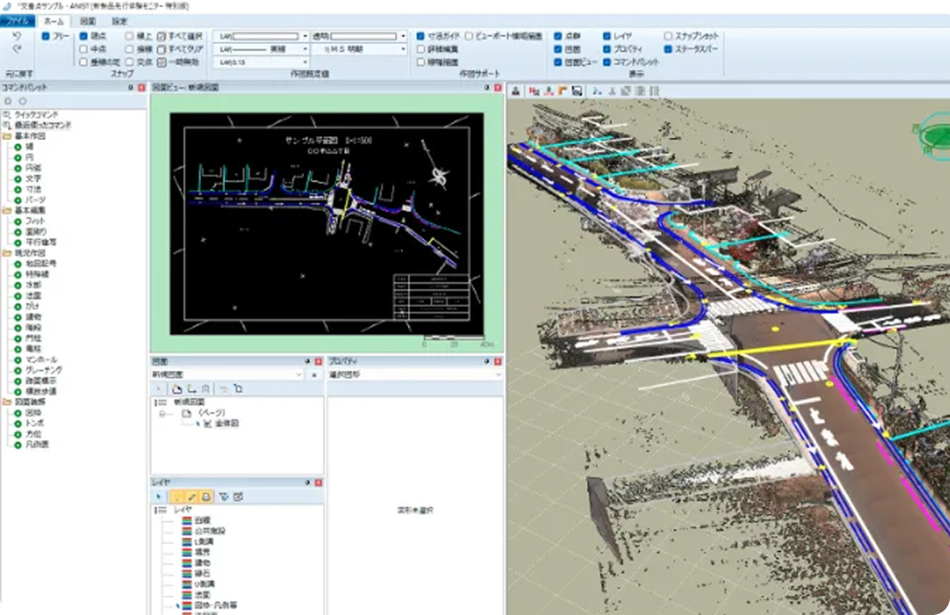Image resolution: width=950 pixels, height=615 pixels.
Task: Enable the スナップショット checkbox
Action: [x=668, y=37]
